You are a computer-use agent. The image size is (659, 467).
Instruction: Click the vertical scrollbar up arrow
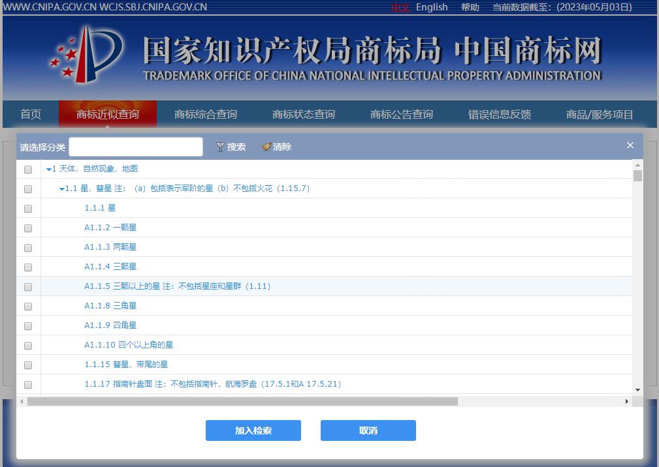click(x=637, y=165)
